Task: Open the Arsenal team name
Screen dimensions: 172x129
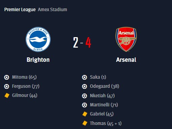Action: [x=126, y=60]
